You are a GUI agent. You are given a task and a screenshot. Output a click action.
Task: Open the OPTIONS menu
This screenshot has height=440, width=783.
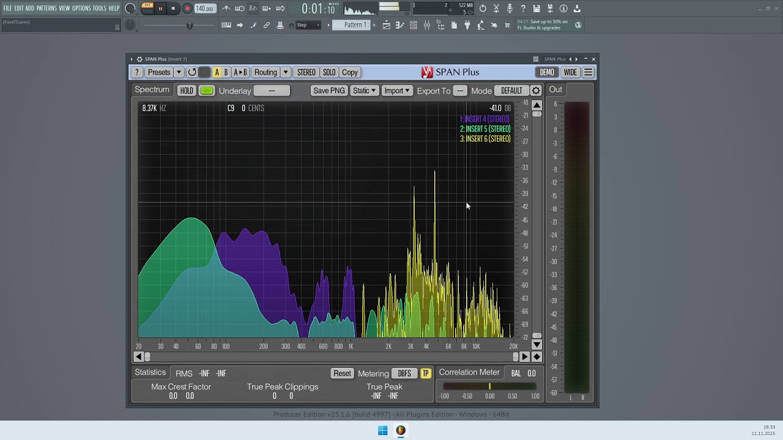point(81,9)
